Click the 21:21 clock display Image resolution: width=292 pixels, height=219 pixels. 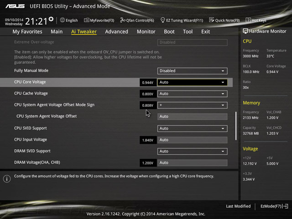(36, 21)
